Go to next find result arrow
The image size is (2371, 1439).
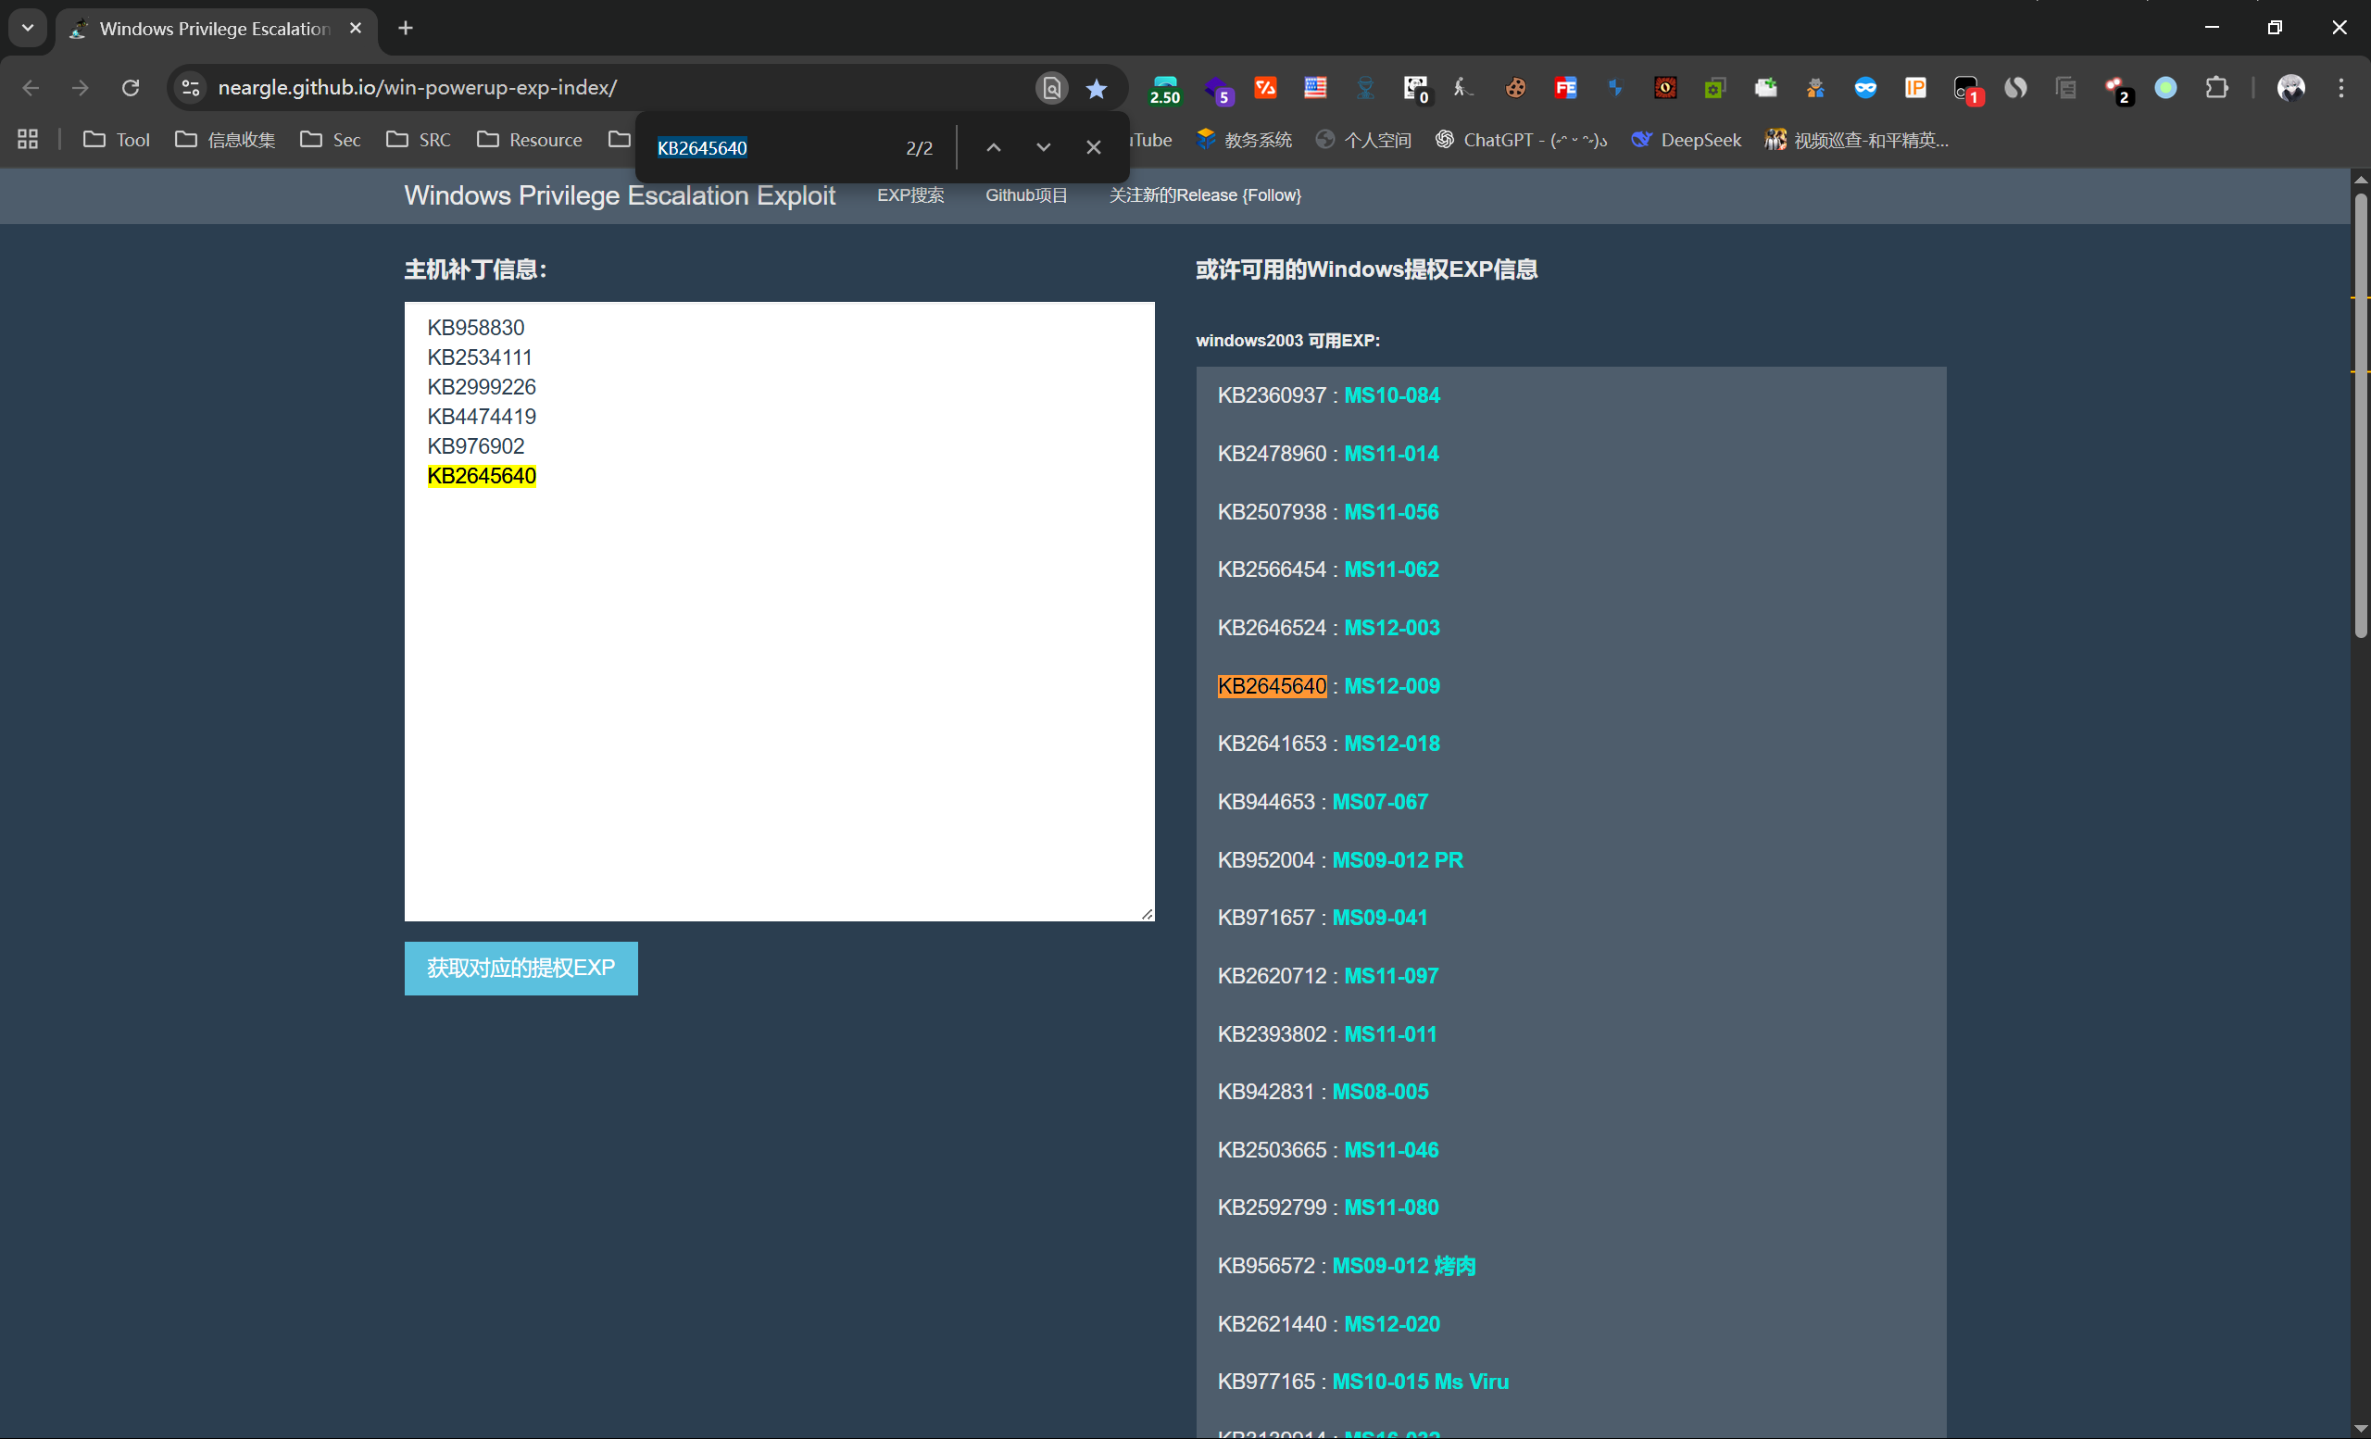coord(1043,147)
